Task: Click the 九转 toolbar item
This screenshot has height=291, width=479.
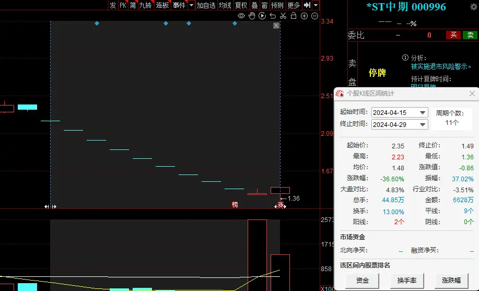Action: 145,5
